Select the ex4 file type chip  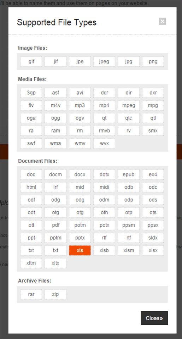pos(153,174)
